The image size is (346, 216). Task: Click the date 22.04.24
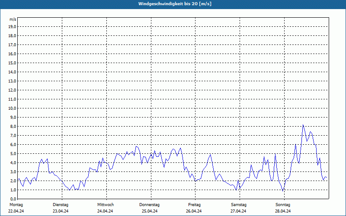(16, 211)
